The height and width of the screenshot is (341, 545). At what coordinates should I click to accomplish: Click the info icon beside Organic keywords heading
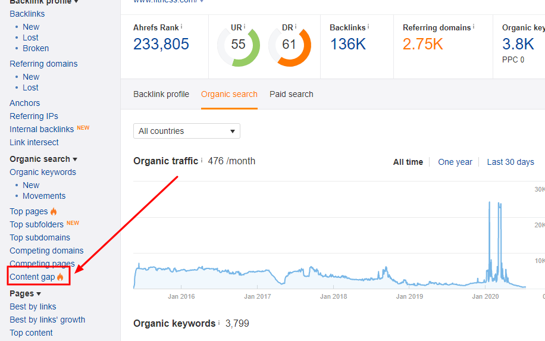coord(219,323)
